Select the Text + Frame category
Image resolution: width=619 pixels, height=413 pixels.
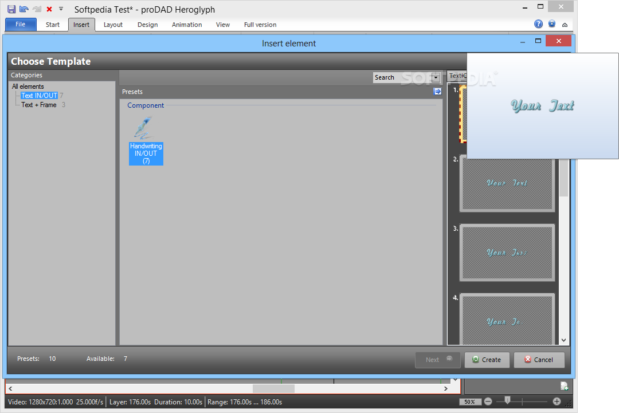39,105
